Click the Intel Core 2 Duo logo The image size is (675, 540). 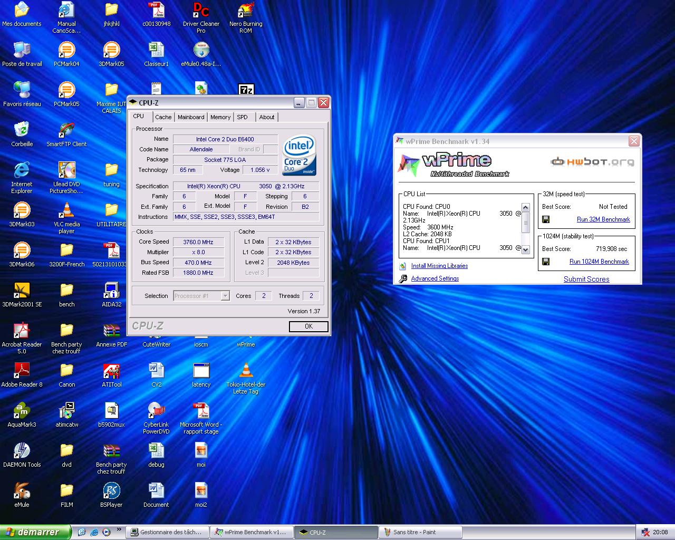coord(299,156)
